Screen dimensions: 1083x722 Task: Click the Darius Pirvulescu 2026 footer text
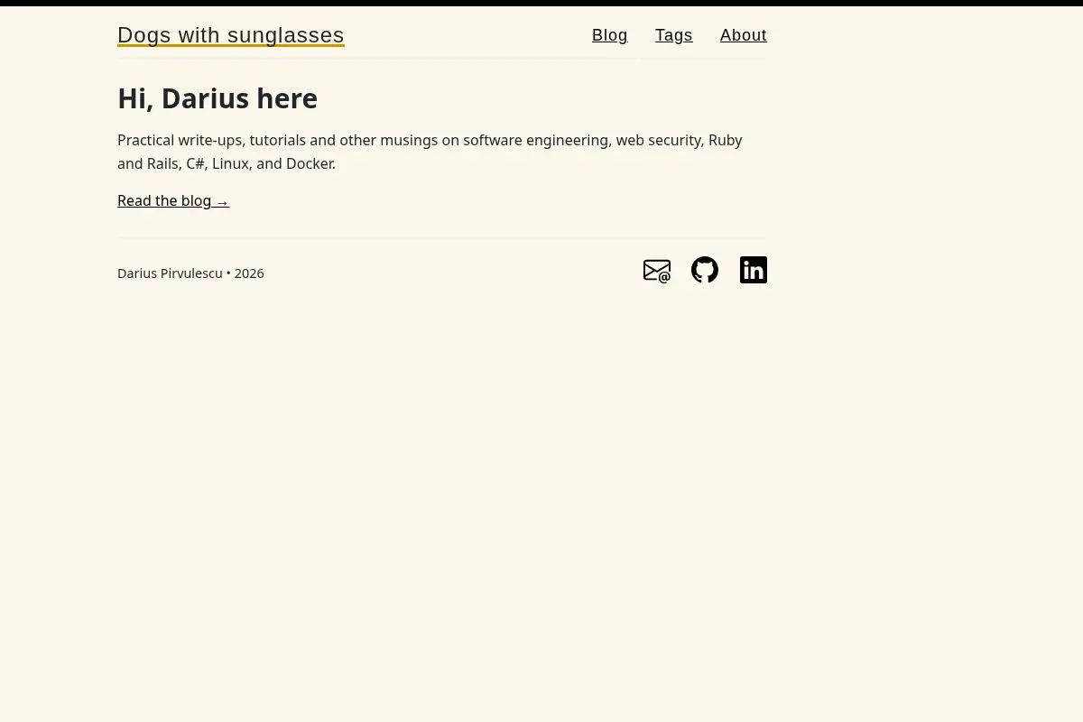point(190,273)
